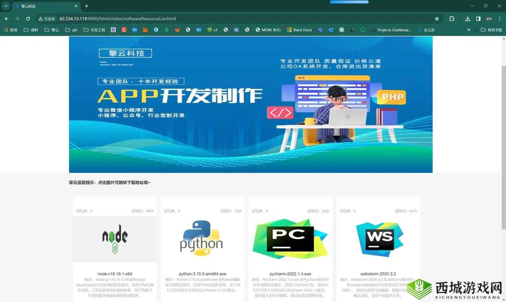506x302 pixels.
Task: Click the back navigation arrow
Action: pyautogui.click(x=6, y=18)
